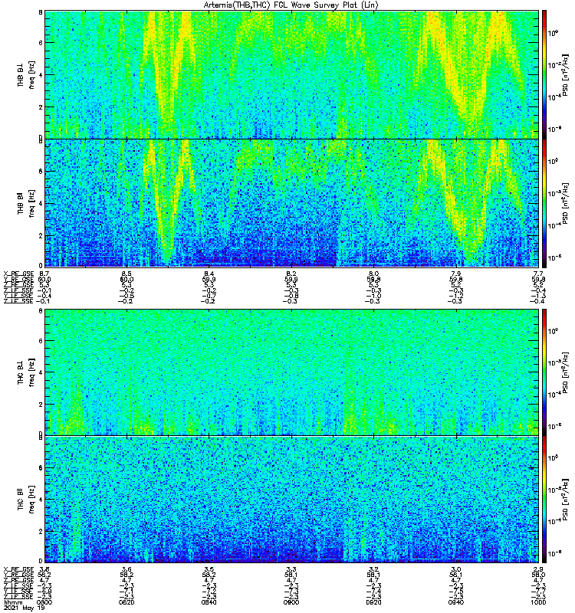Click the 4 Hz tick label of THB B⊥
The width and height of the screenshot is (575, 613).
pyautogui.click(x=41, y=74)
